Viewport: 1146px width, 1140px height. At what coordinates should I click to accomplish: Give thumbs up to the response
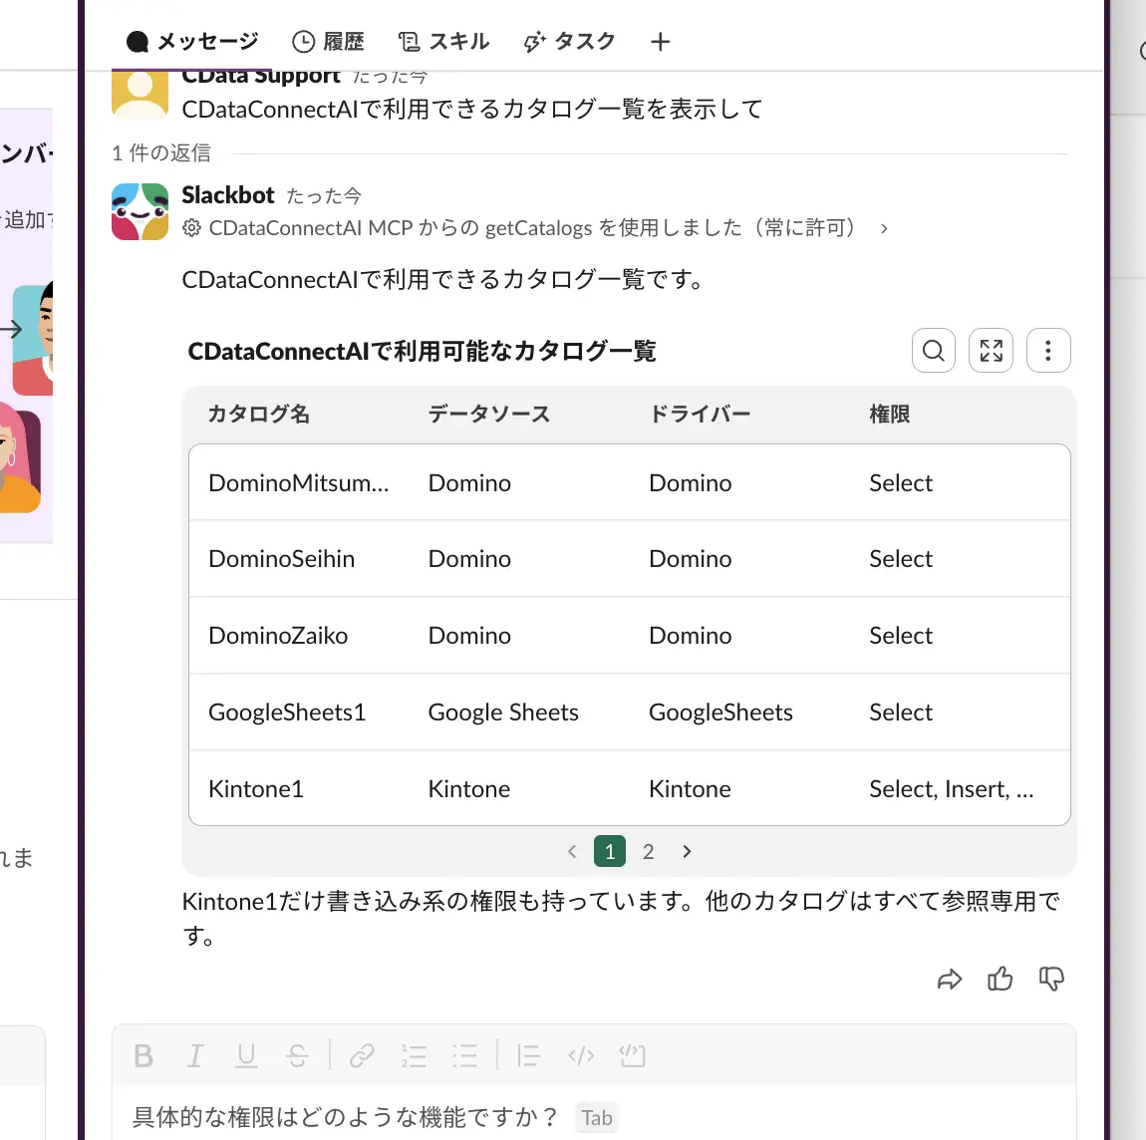click(x=1000, y=979)
